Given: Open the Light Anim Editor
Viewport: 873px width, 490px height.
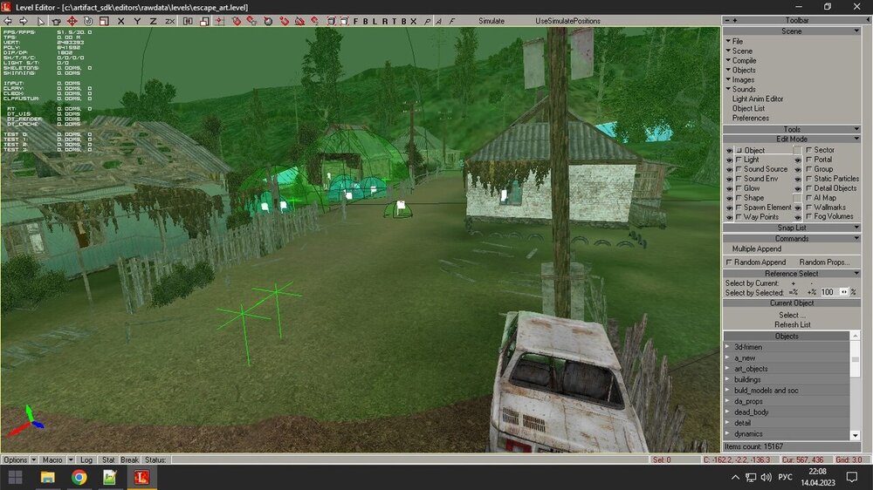Looking at the screenshot, I should (x=757, y=99).
